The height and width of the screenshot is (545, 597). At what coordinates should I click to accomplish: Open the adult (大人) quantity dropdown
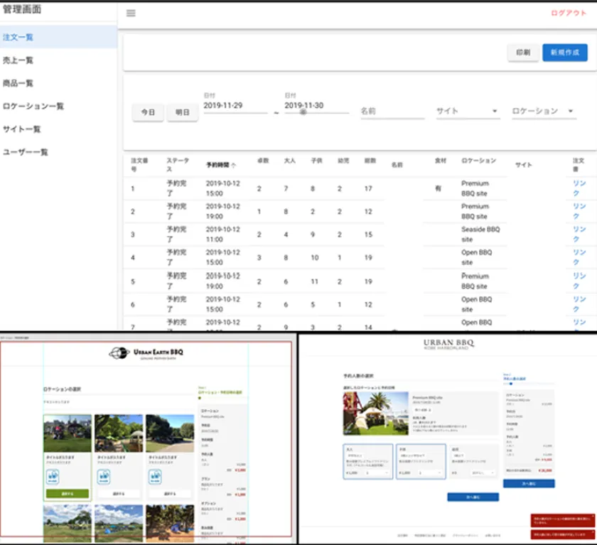(x=378, y=472)
